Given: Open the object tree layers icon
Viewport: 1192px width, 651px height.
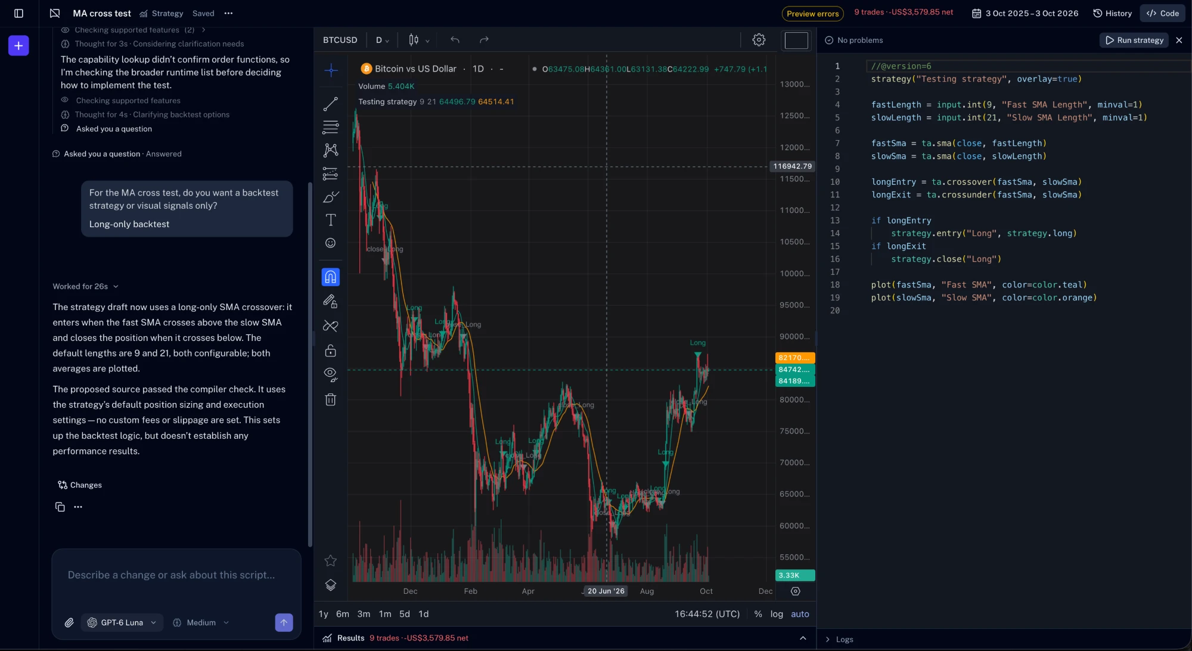Looking at the screenshot, I should [x=331, y=585].
